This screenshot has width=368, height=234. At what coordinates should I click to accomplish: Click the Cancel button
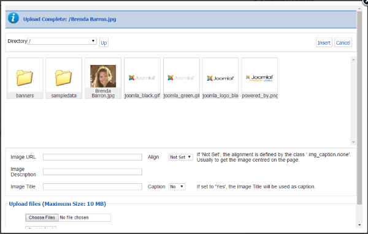[x=343, y=43]
